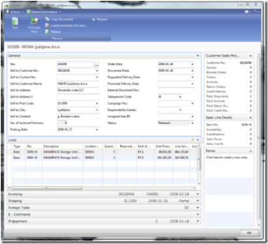
Task: Click the assist-edit button beside No. field
Action: click(97, 65)
